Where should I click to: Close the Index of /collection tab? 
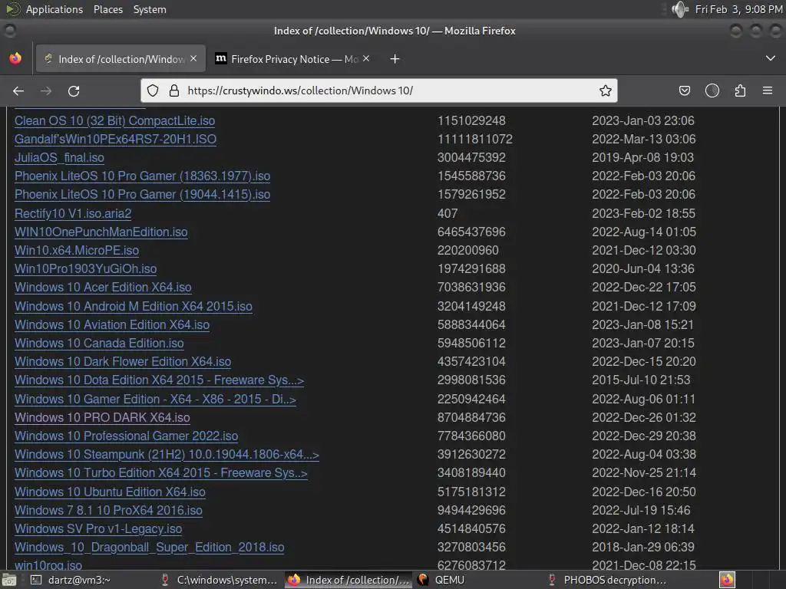[193, 58]
